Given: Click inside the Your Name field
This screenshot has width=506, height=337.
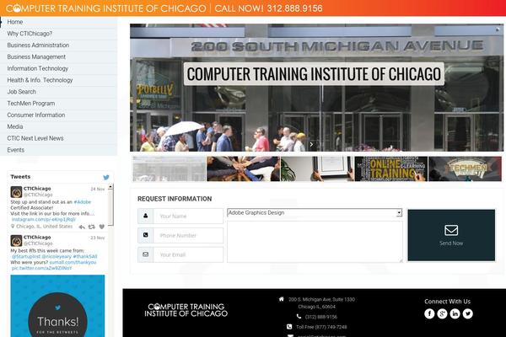Looking at the screenshot, I should point(188,216).
